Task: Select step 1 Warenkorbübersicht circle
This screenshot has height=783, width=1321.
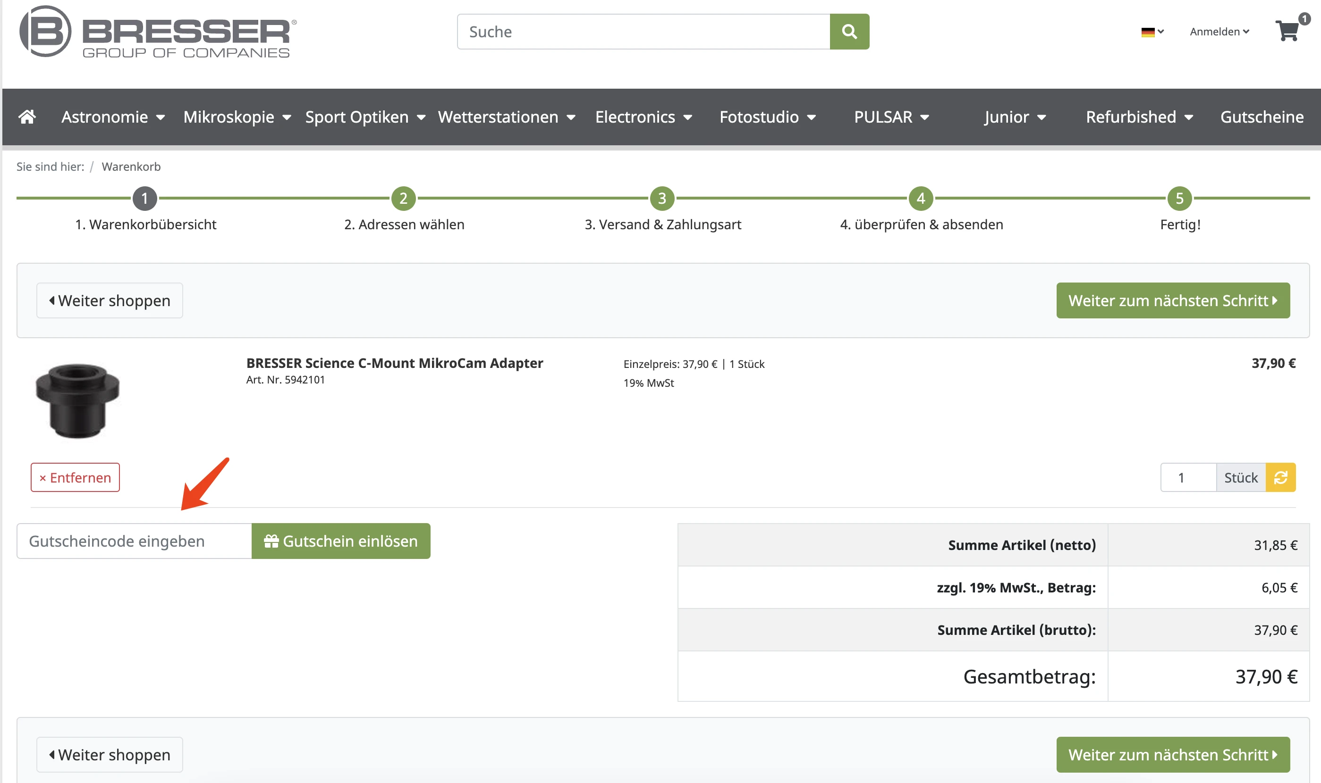Action: click(x=144, y=199)
